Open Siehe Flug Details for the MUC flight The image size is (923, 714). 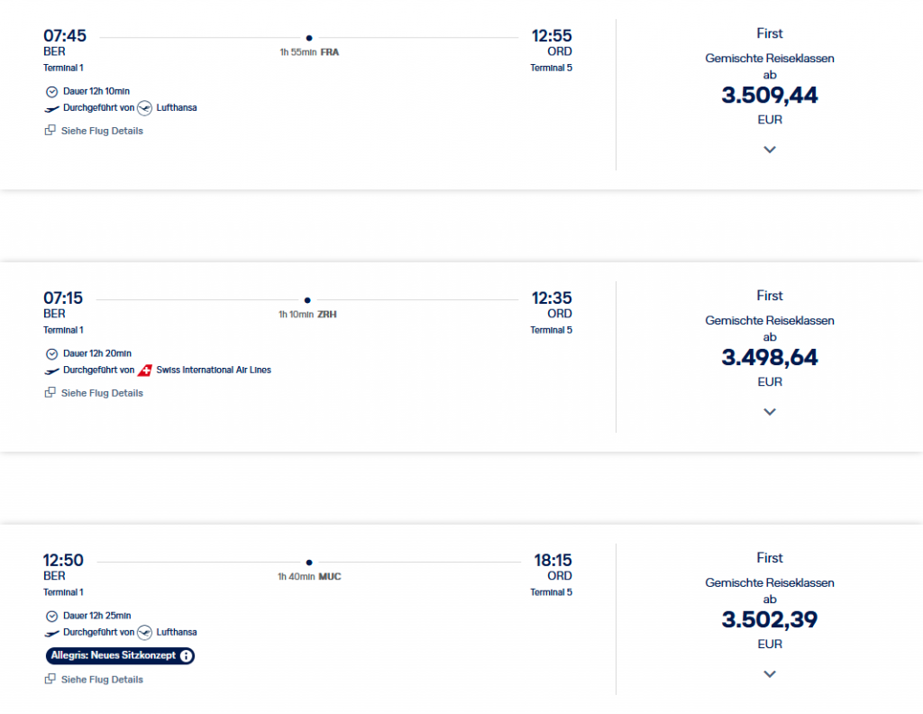[101, 680]
